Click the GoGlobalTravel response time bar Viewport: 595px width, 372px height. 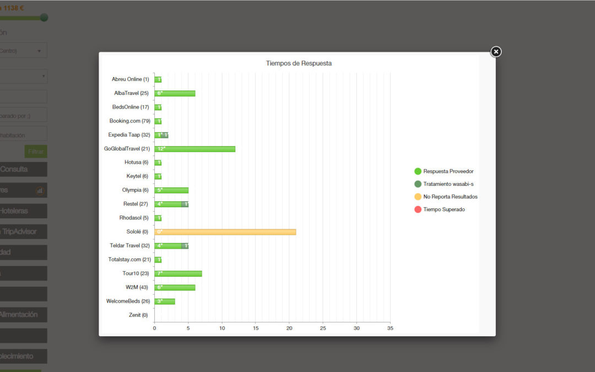pyautogui.click(x=194, y=149)
